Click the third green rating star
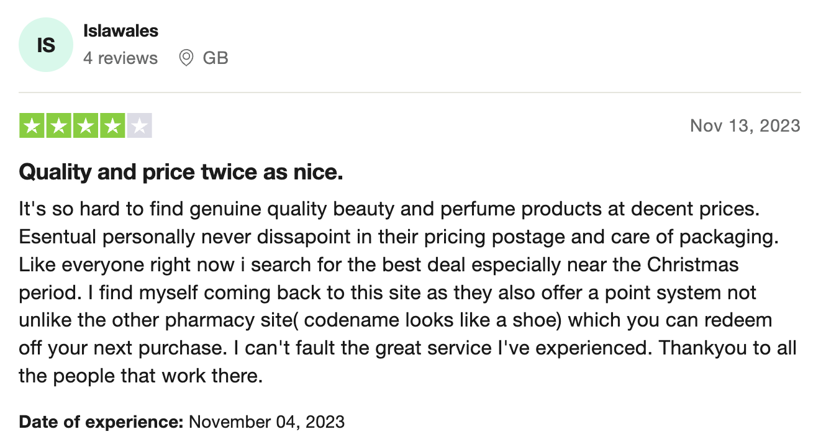This screenshot has width=826, height=447. tap(86, 126)
